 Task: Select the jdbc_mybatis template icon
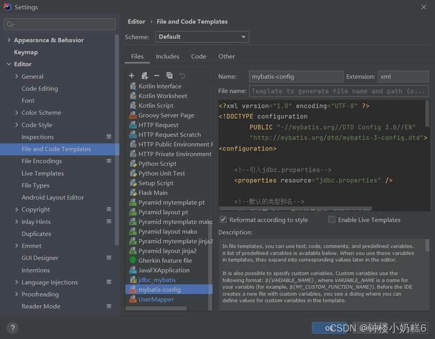click(x=133, y=280)
